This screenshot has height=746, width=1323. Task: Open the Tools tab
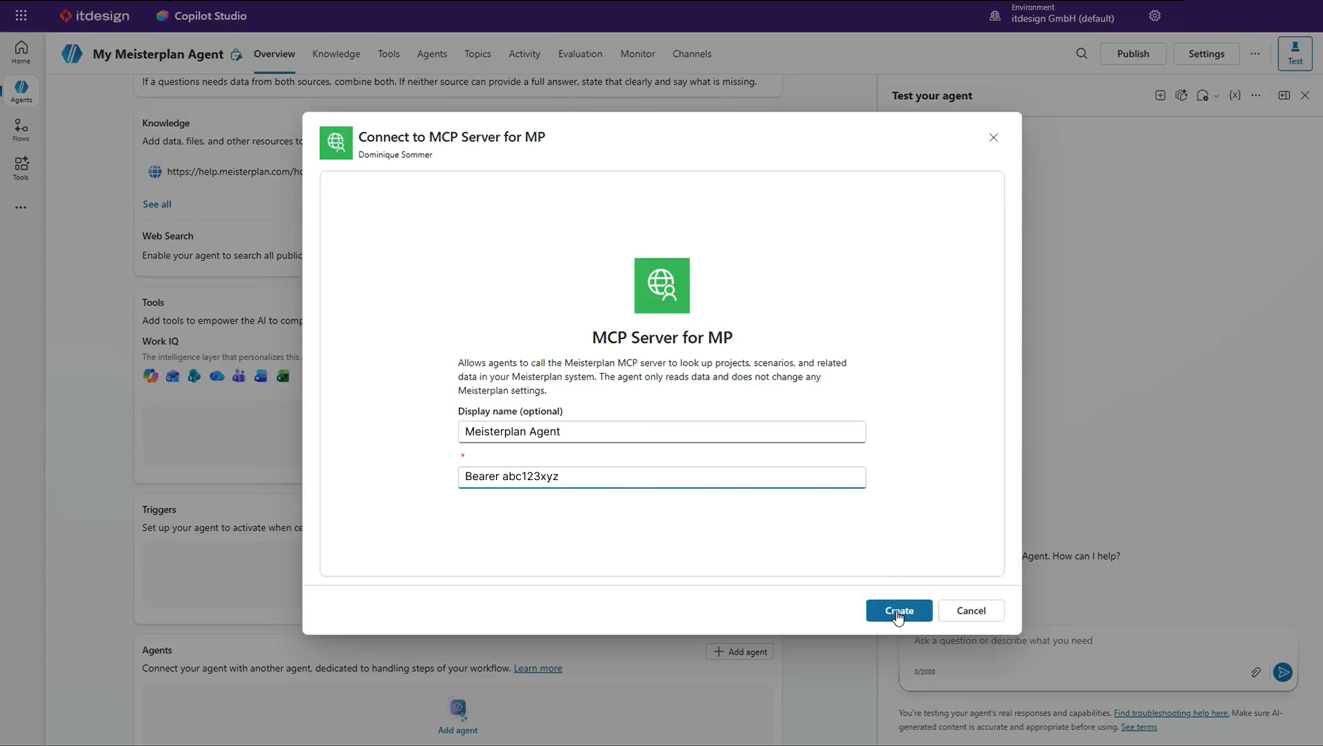(389, 54)
